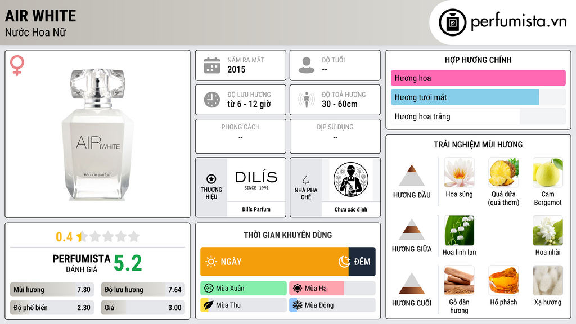Click the Chưa xác định perfumer label

point(351,209)
